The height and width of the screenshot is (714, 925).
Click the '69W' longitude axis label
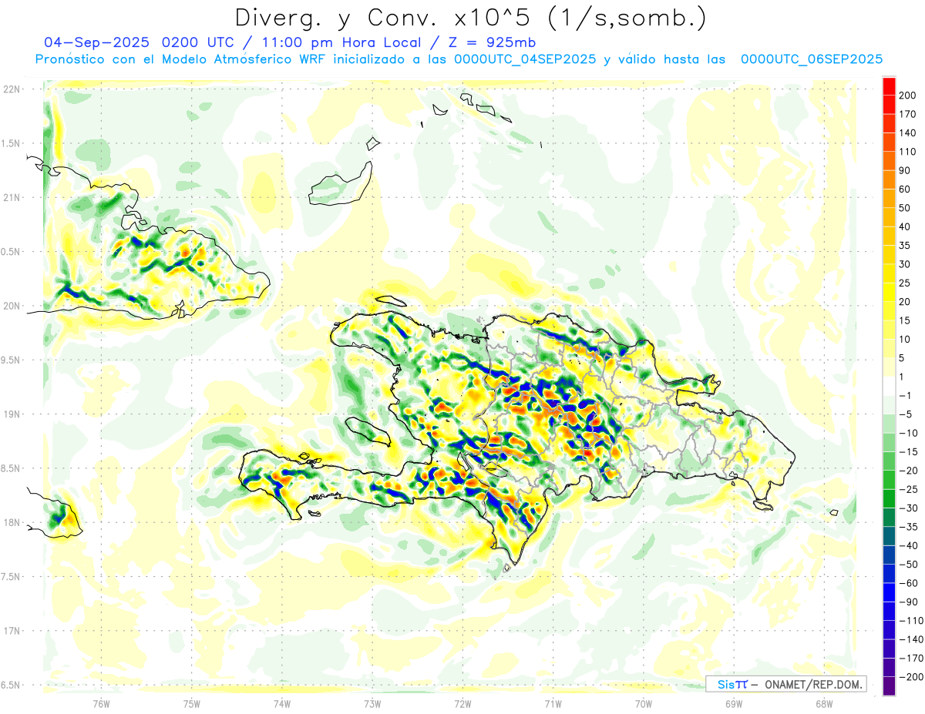tap(734, 703)
